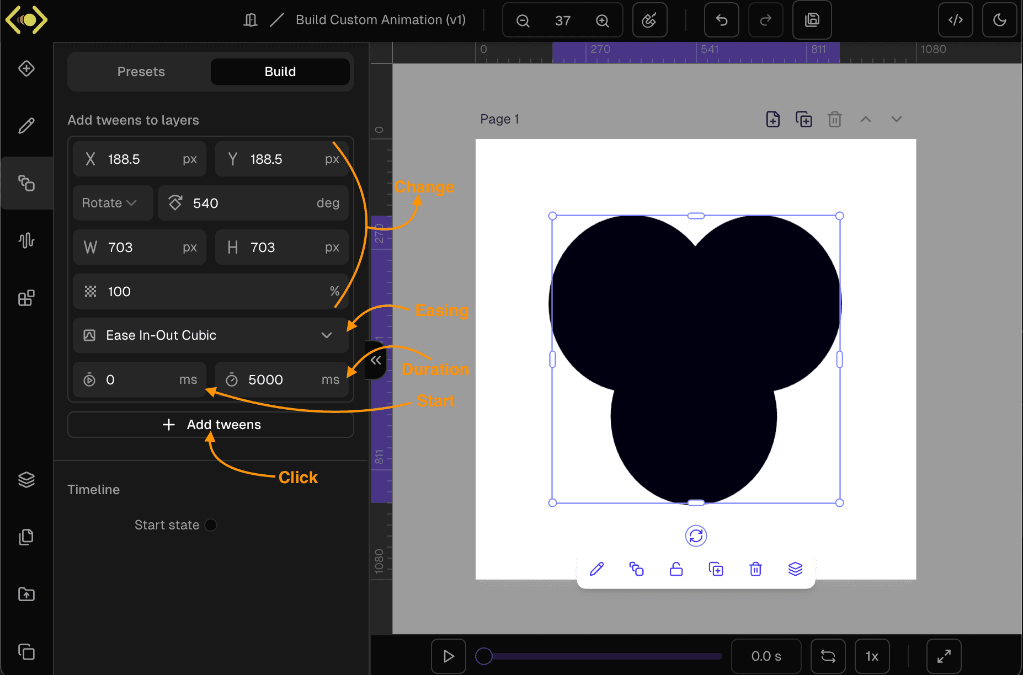Expand the Ease In-Out Cubic dropdown

pyautogui.click(x=210, y=335)
